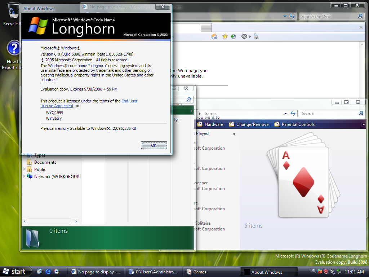Open new blank tab in Internet Explorer
369x277 pixels.
point(206,27)
